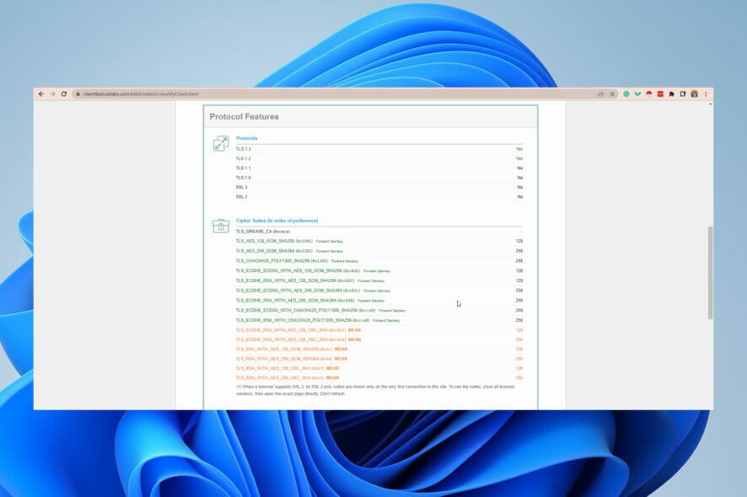Select TLS_ECDHE_ECDSA_WITH_AES_128_GCM_SHA256 cipher
Image resolution: width=747 pixels, height=497 pixels.
click(379, 271)
